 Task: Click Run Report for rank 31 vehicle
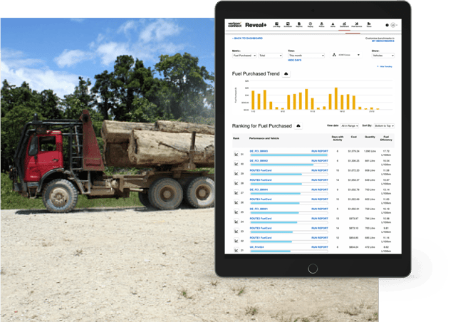[x=320, y=151]
